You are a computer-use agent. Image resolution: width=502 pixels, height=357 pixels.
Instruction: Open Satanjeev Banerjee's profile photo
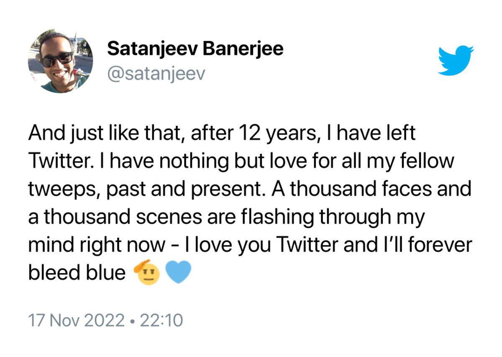[61, 61]
